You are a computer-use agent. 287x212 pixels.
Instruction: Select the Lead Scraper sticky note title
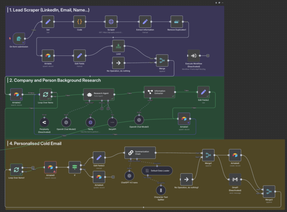coord(49,10)
